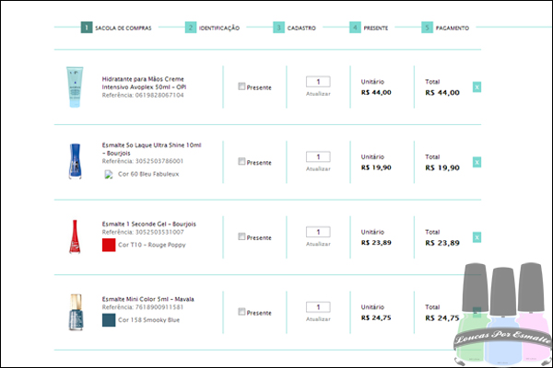Click the Cor 158 Smooky Blue label
Screen dimensions: 553x368
(148, 320)
